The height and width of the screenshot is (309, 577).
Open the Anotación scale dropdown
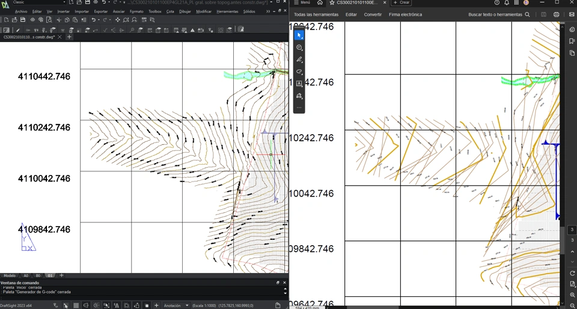pyautogui.click(x=176, y=305)
